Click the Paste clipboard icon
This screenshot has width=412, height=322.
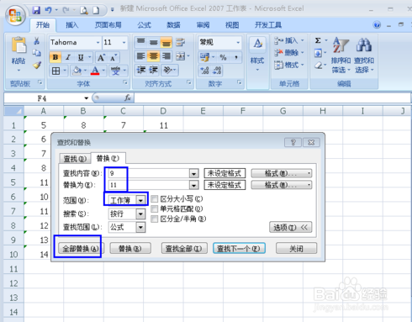click(18, 45)
